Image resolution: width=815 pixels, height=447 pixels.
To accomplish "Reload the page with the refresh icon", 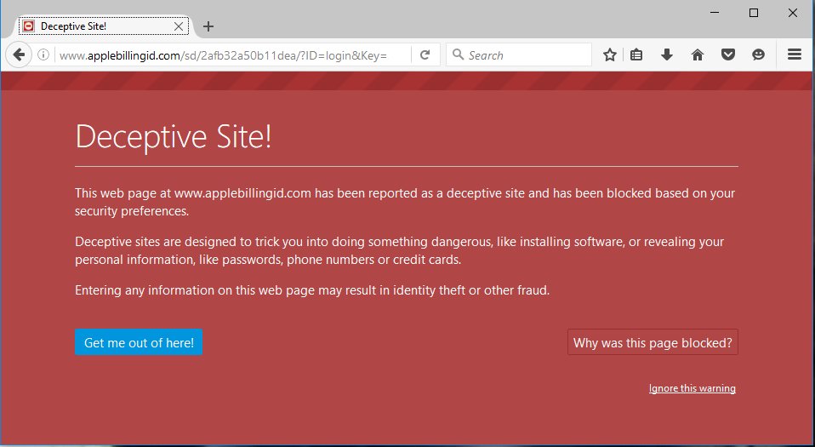I will point(425,54).
